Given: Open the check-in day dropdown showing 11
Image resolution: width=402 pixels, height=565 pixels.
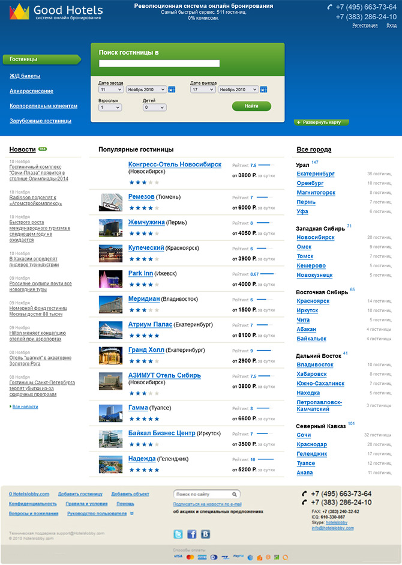Looking at the screenshot, I should (111, 89).
